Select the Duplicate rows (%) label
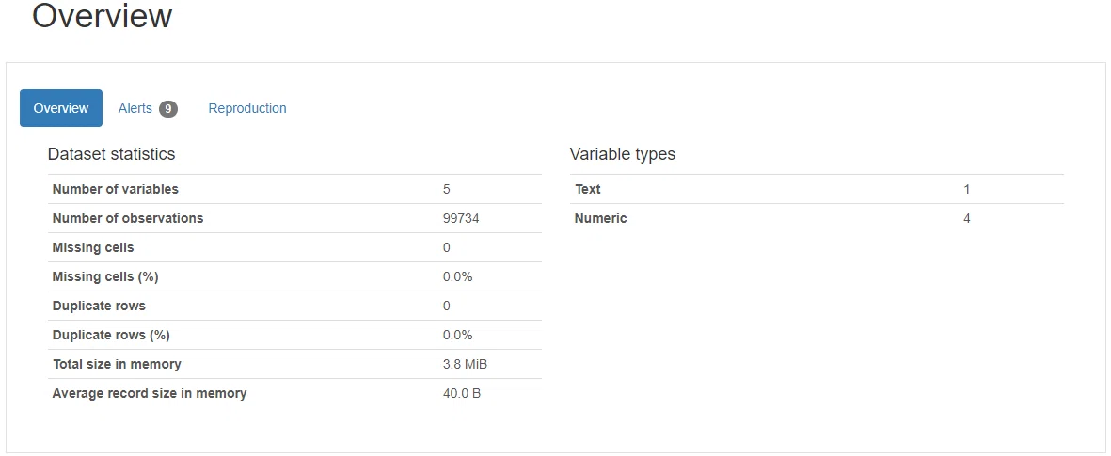 [111, 334]
